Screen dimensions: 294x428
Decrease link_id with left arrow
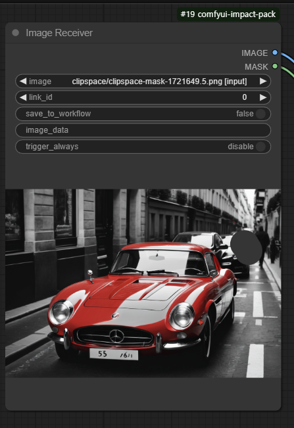point(23,97)
